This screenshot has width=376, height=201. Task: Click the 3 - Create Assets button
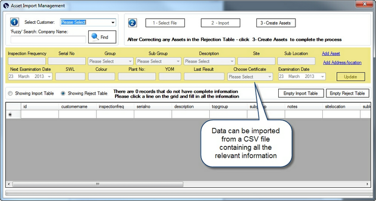[276, 23]
